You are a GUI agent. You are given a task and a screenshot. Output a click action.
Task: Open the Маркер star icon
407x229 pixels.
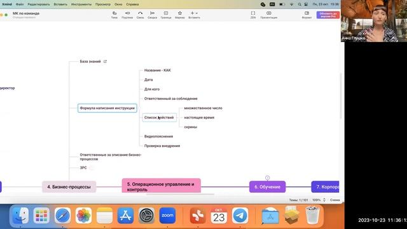pos(180,15)
